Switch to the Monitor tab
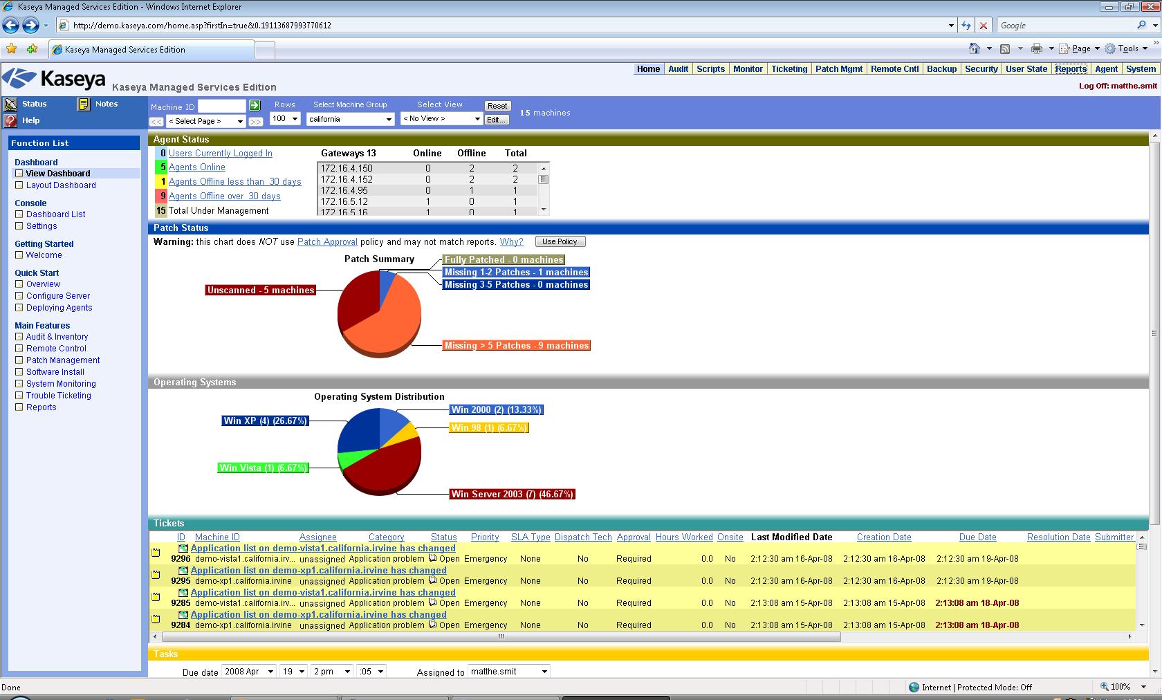1162x700 pixels. (748, 69)
